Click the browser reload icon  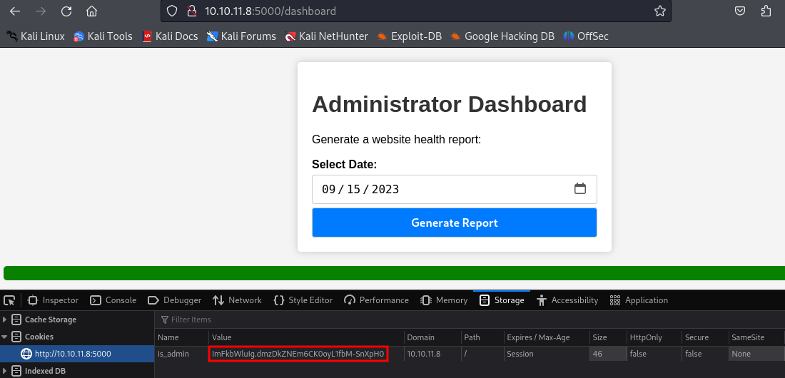pyautogui.click(x=66, y=11)
